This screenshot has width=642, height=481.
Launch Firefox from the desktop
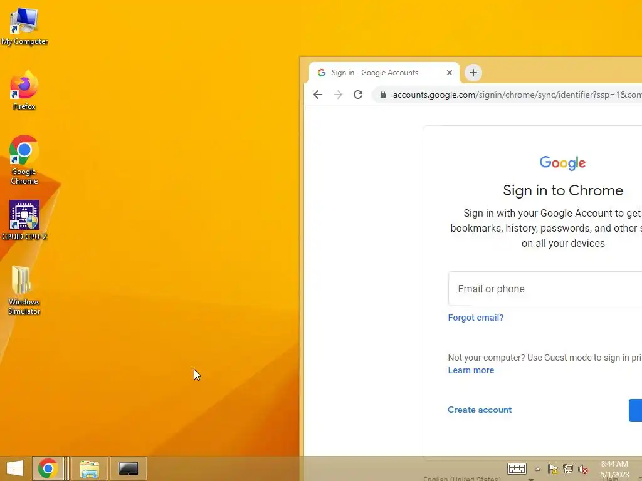[x=24, y=90]
